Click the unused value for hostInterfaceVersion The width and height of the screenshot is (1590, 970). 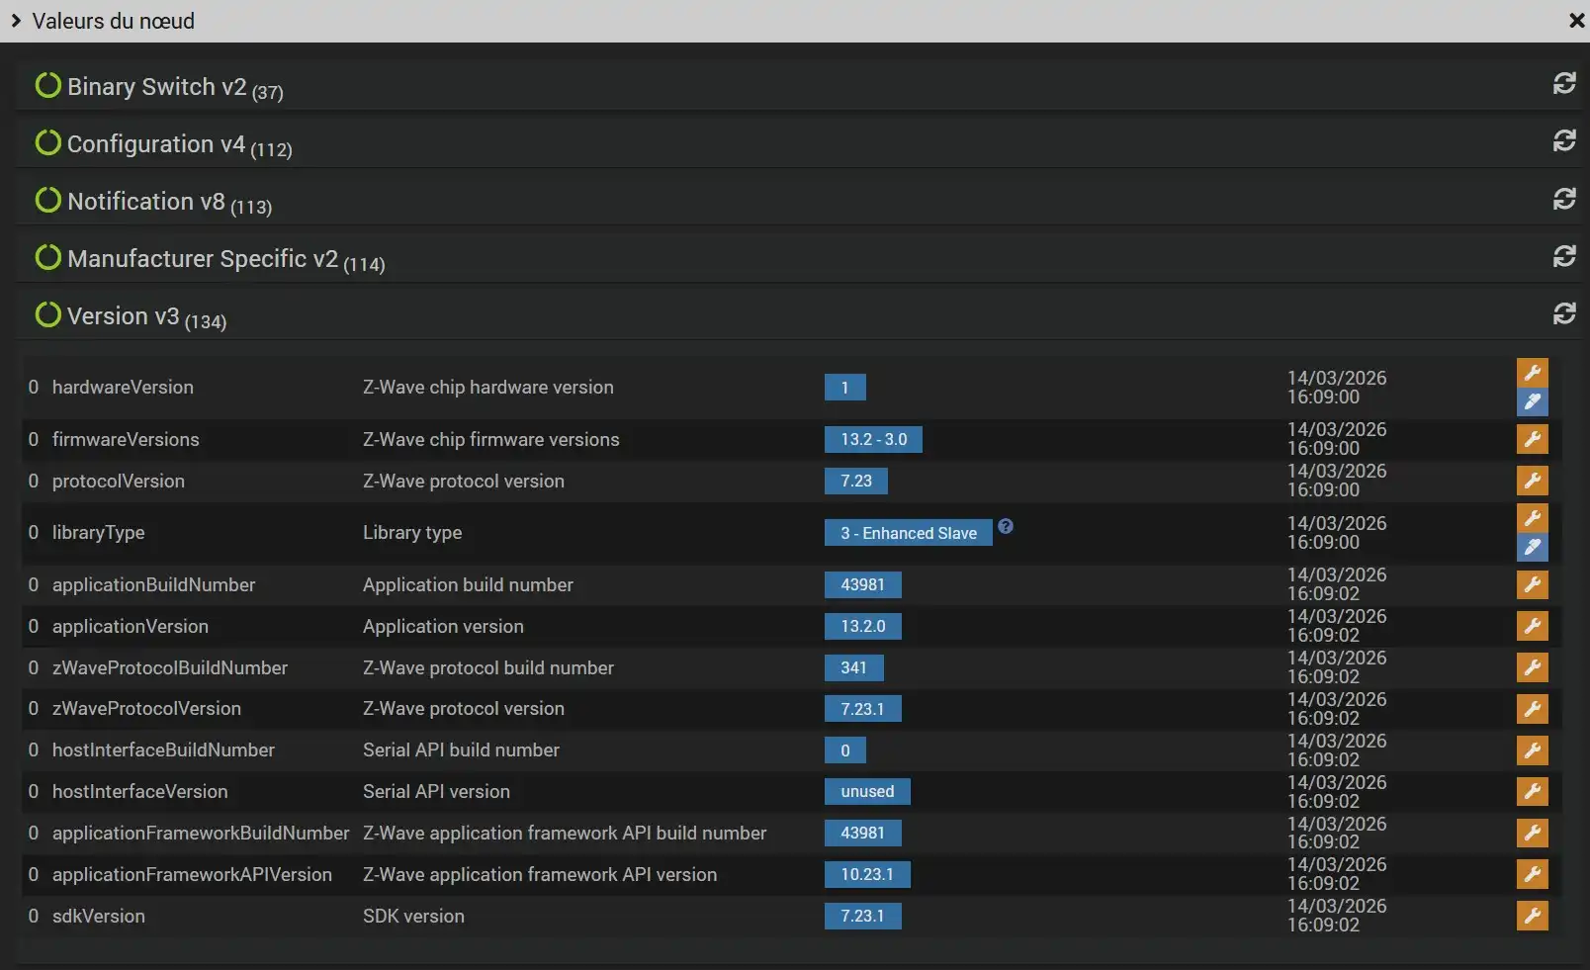[867, 791]
